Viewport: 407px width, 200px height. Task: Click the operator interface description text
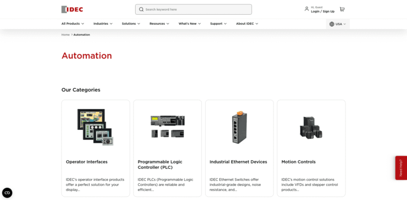point(95,185)
